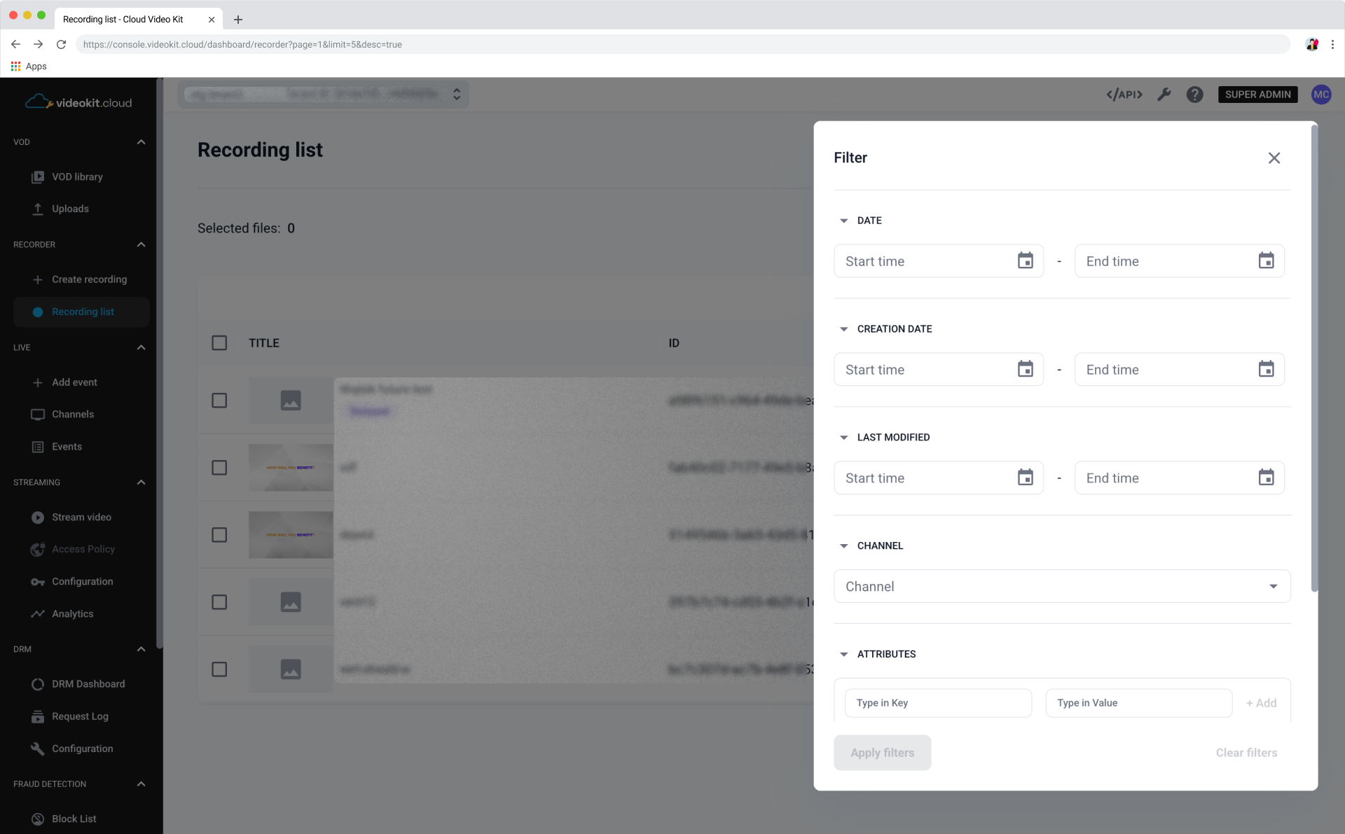1345x834 pixels.
Task: Open Apps in the bookmarks bar
Action: pos(29,67)
